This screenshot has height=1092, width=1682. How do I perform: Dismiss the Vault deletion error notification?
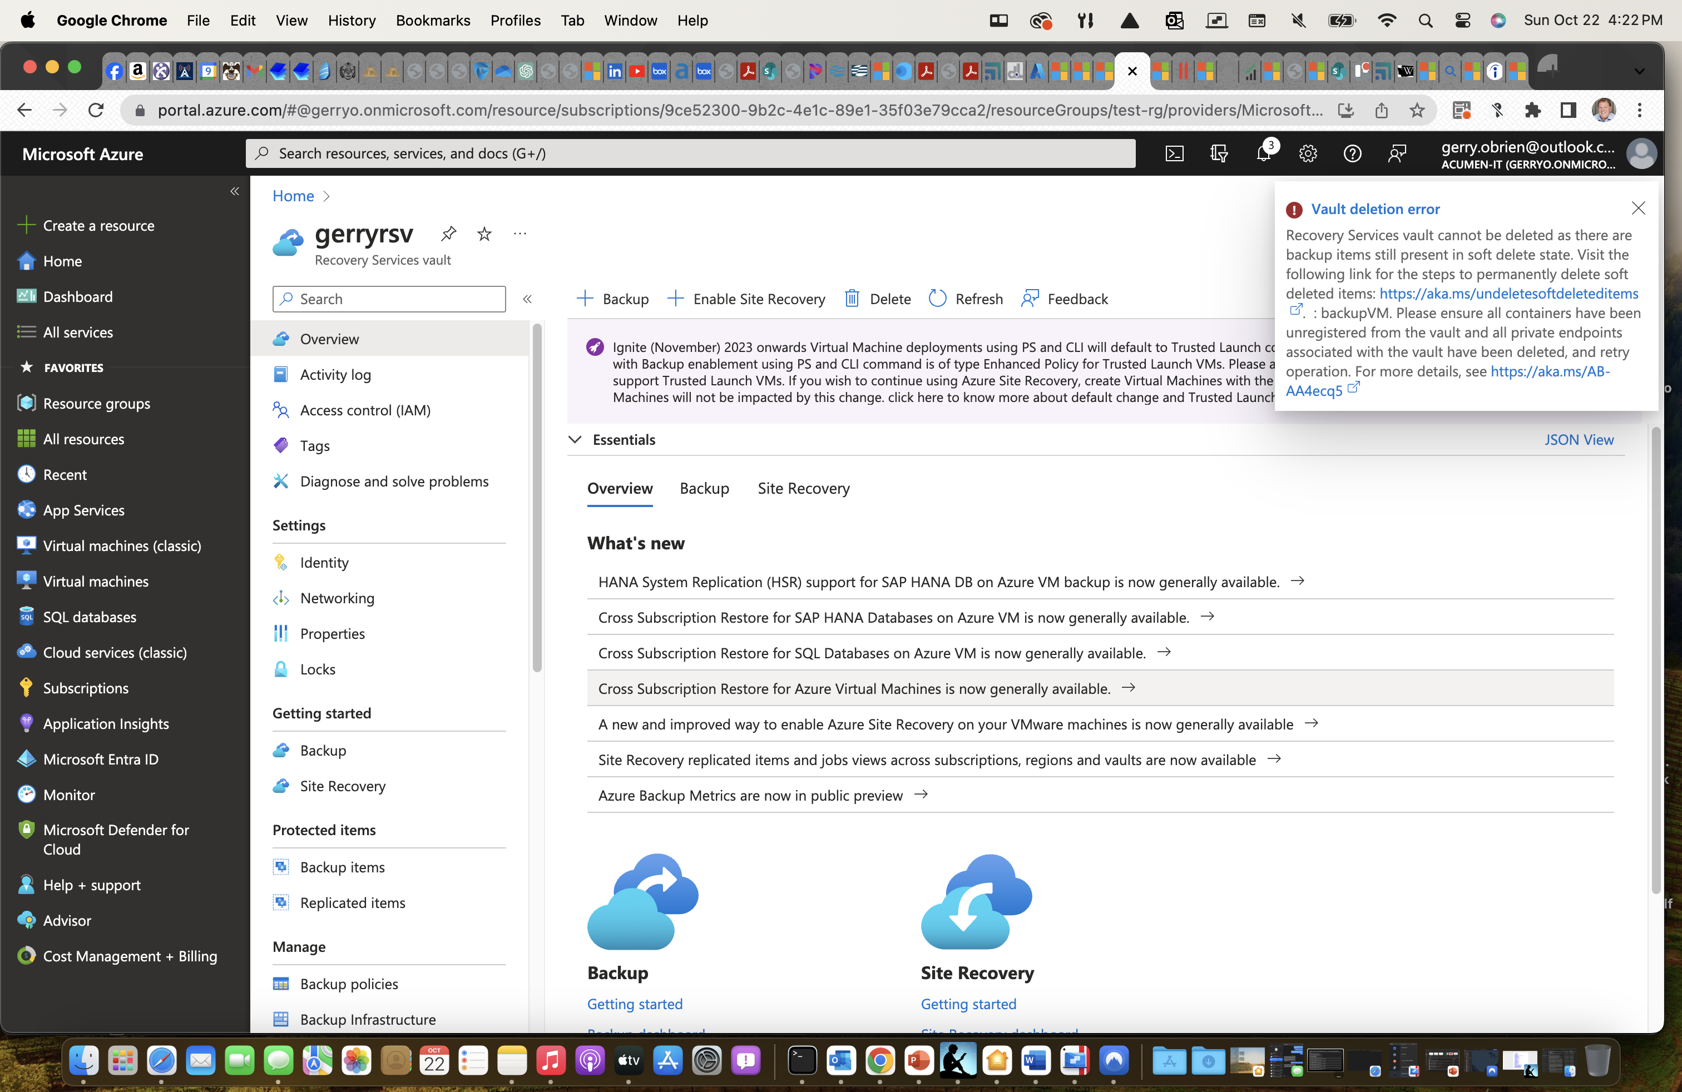pyautogui.click(x=1638, y=207)
